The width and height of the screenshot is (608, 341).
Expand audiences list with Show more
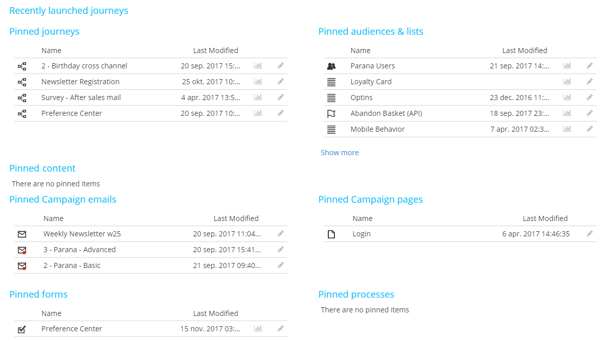point(340,153)
